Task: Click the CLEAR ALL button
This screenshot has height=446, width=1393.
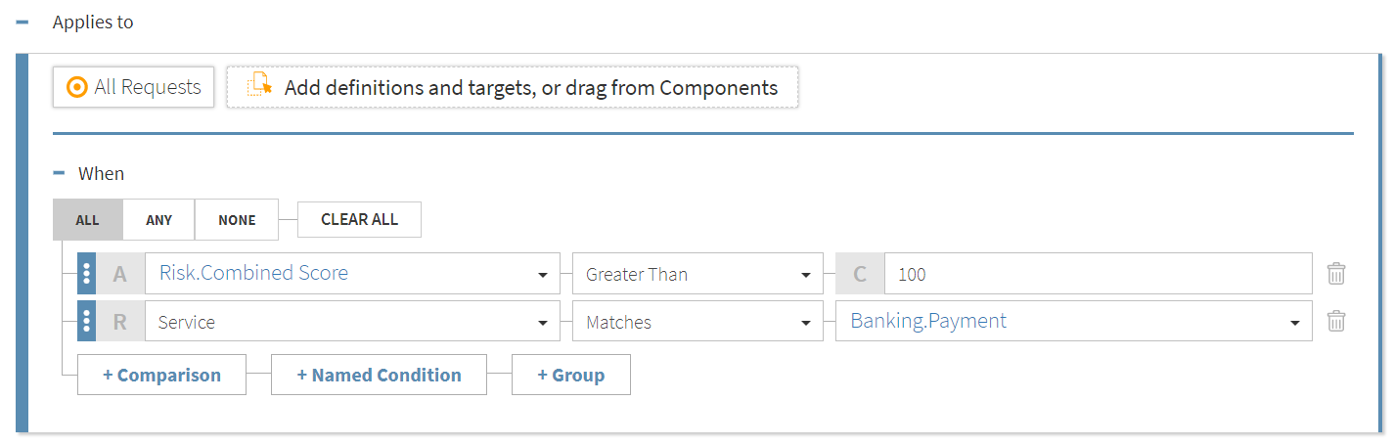Action: 359,220
